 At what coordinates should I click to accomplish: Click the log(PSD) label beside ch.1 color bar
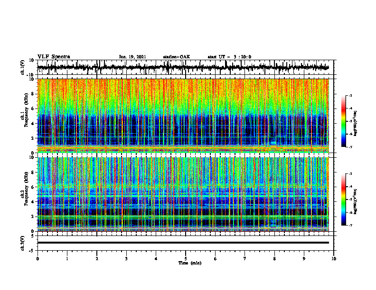(356, 124)
